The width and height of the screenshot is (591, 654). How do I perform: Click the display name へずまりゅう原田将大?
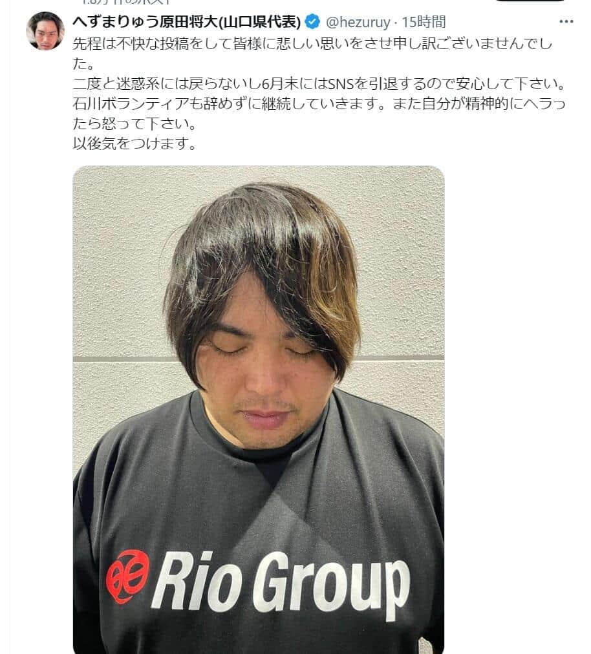coord(145,22)
